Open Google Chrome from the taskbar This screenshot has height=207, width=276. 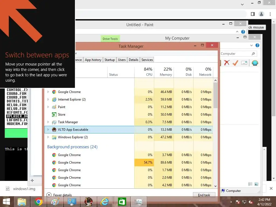pyautogui.click(x=38, y=202)
